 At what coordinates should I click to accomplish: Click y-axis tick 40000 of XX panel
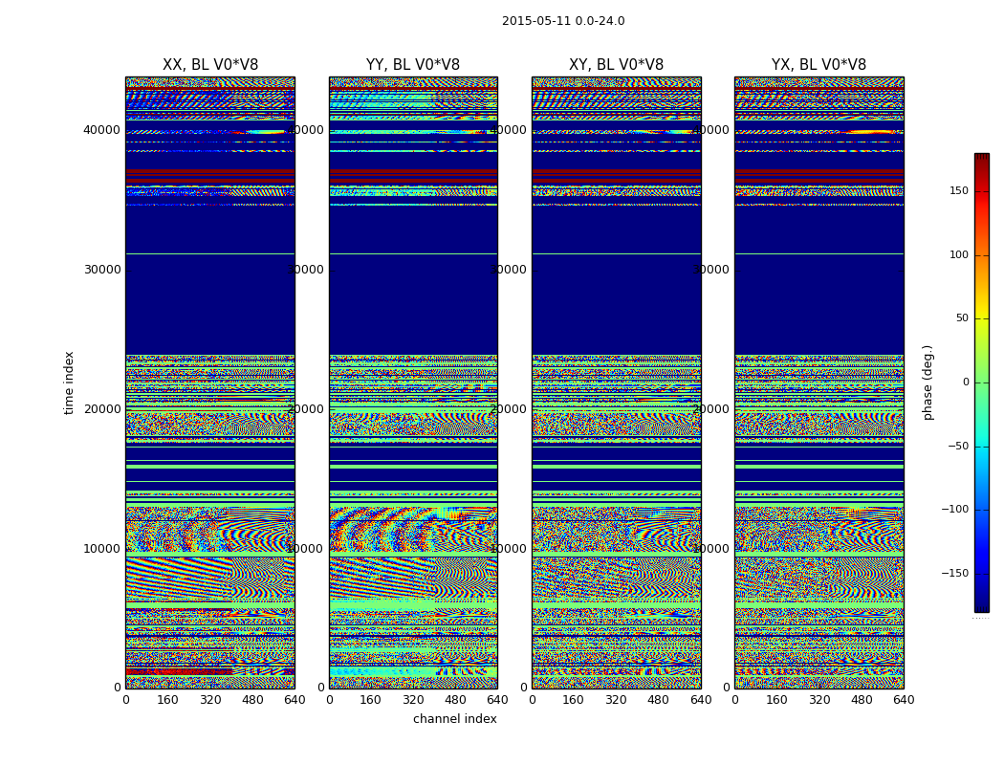[101, 130]
